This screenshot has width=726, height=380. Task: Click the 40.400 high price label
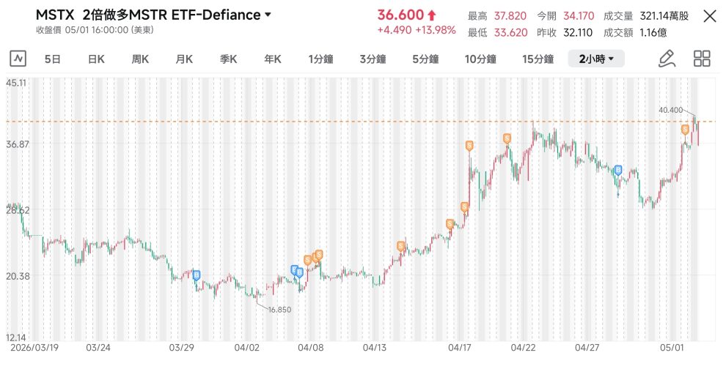click(670, 110)
